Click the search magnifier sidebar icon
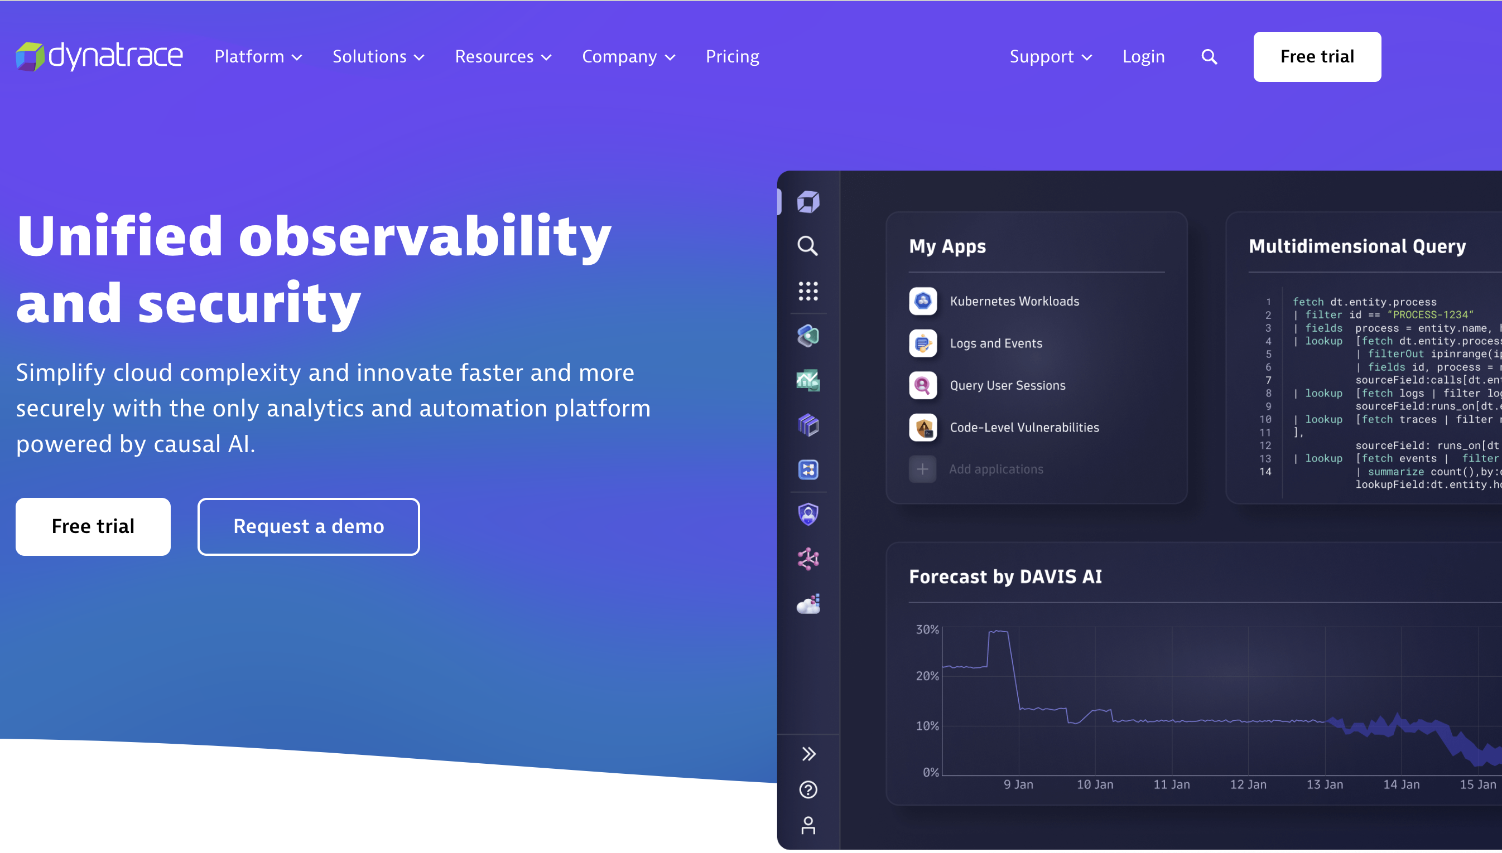Image resolution: width=1502 pixels, height=853 pixels. point(809,245)
